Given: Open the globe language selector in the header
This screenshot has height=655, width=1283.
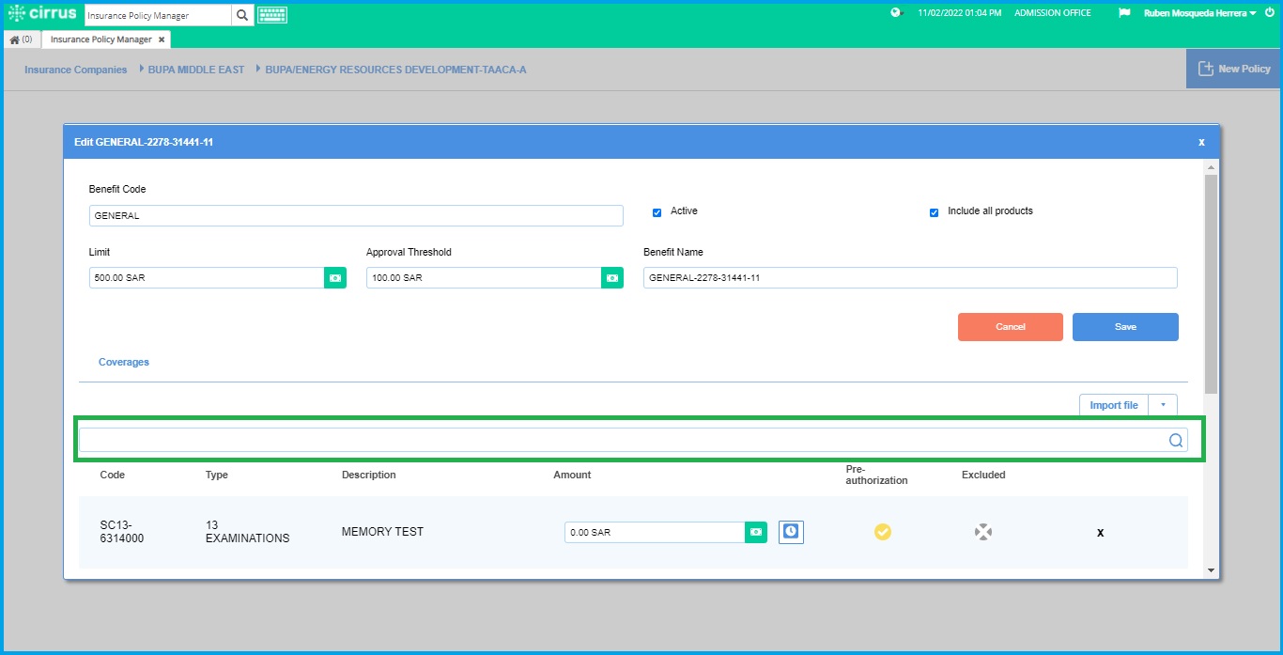Looking at the screenshot, I should (896, 13).
